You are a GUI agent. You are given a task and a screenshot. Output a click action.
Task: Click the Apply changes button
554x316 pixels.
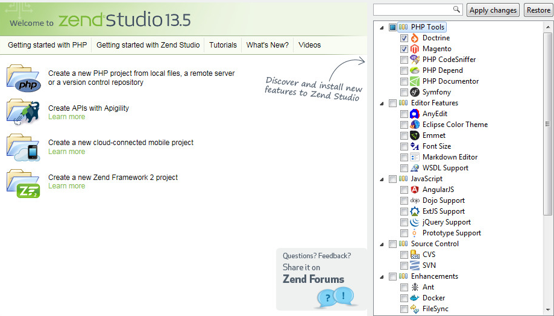click(493, 10)
